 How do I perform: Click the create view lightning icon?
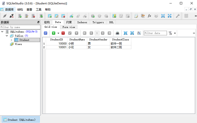coord(114,16)
